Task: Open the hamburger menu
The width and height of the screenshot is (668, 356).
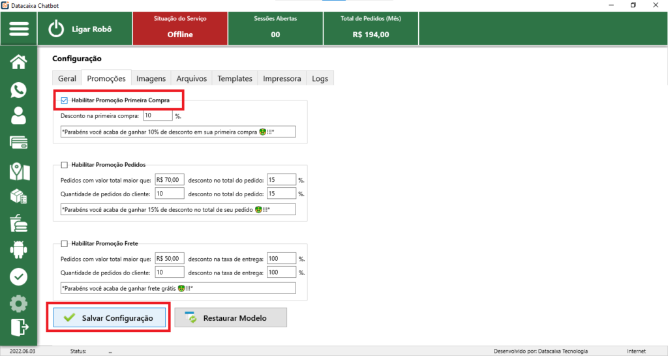Action: 19,29
